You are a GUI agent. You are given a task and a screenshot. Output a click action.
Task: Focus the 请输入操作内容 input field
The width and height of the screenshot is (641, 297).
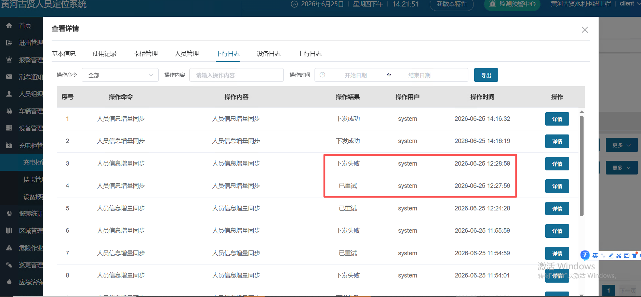click(237, 75)
